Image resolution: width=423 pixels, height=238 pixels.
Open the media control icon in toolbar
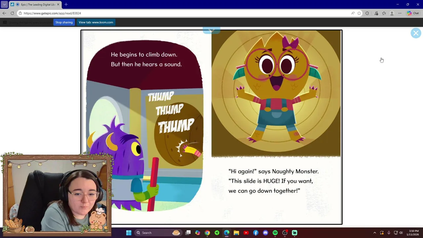(376, 13)
